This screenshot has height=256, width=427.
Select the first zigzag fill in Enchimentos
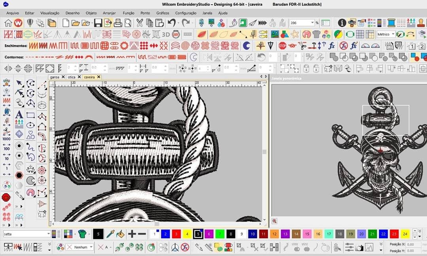pos(33,46)
